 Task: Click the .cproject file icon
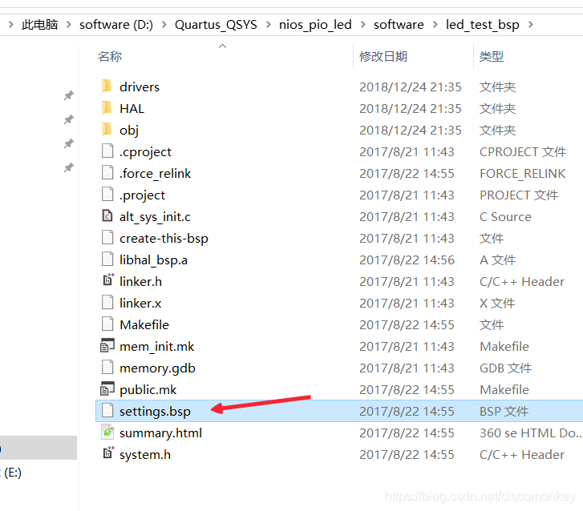pos(107,151)
